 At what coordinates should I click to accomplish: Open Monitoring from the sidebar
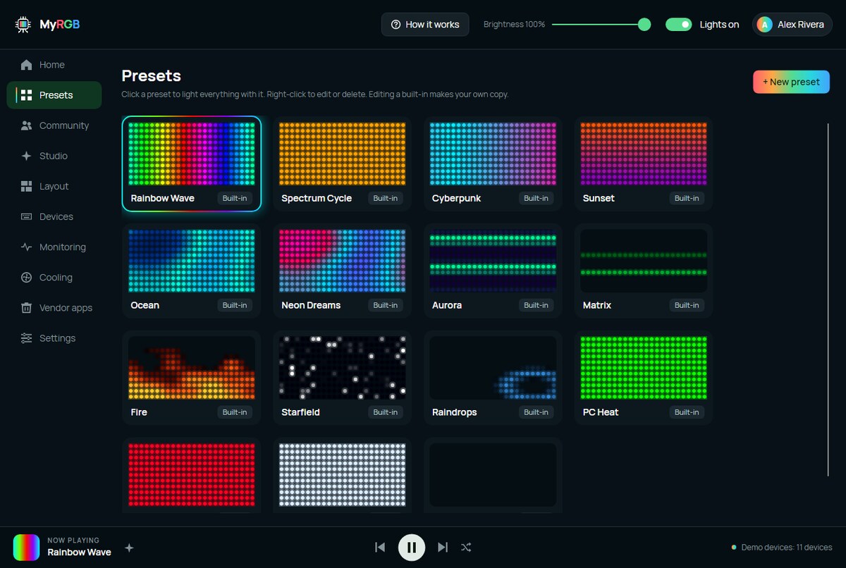54,247
